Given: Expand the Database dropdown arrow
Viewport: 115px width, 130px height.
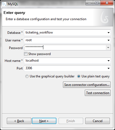Looking at the screenshot, I should (x=108, y=33).
